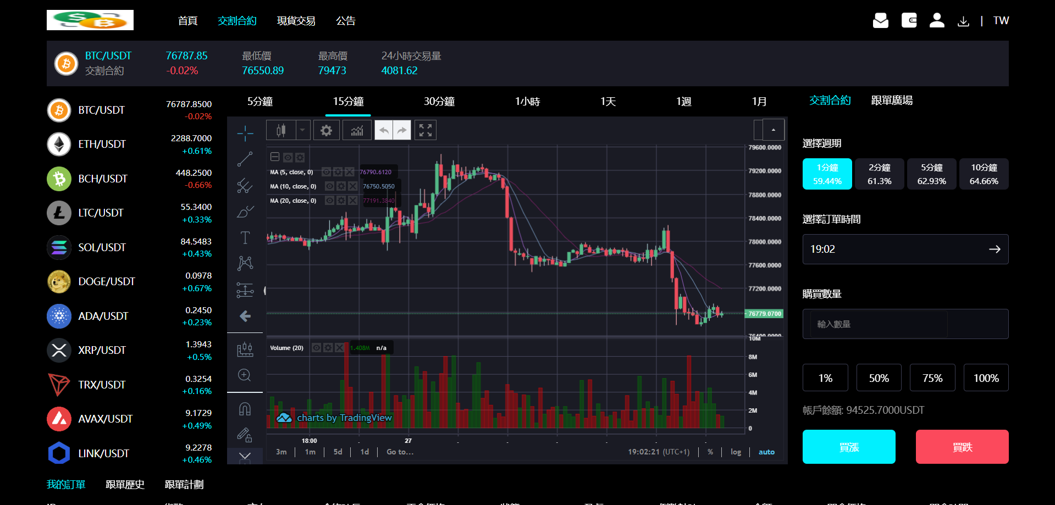Collapse the indicator legend list

point(275,157)
